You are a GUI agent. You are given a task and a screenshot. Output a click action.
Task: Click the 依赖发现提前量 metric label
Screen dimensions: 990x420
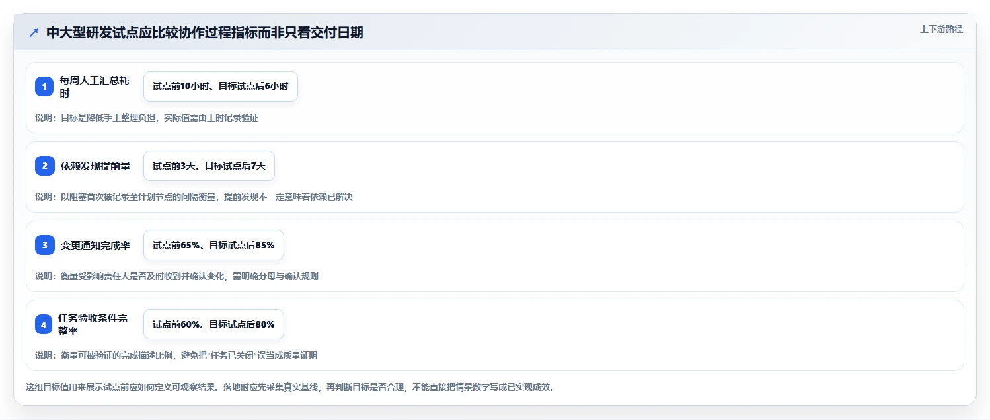tap(96, 166)
